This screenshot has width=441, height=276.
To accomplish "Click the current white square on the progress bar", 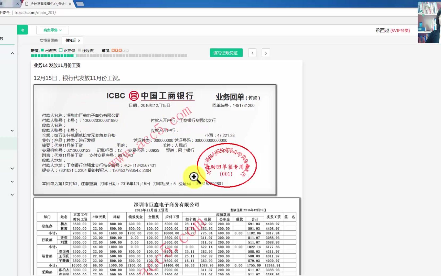I will (74, 56).
